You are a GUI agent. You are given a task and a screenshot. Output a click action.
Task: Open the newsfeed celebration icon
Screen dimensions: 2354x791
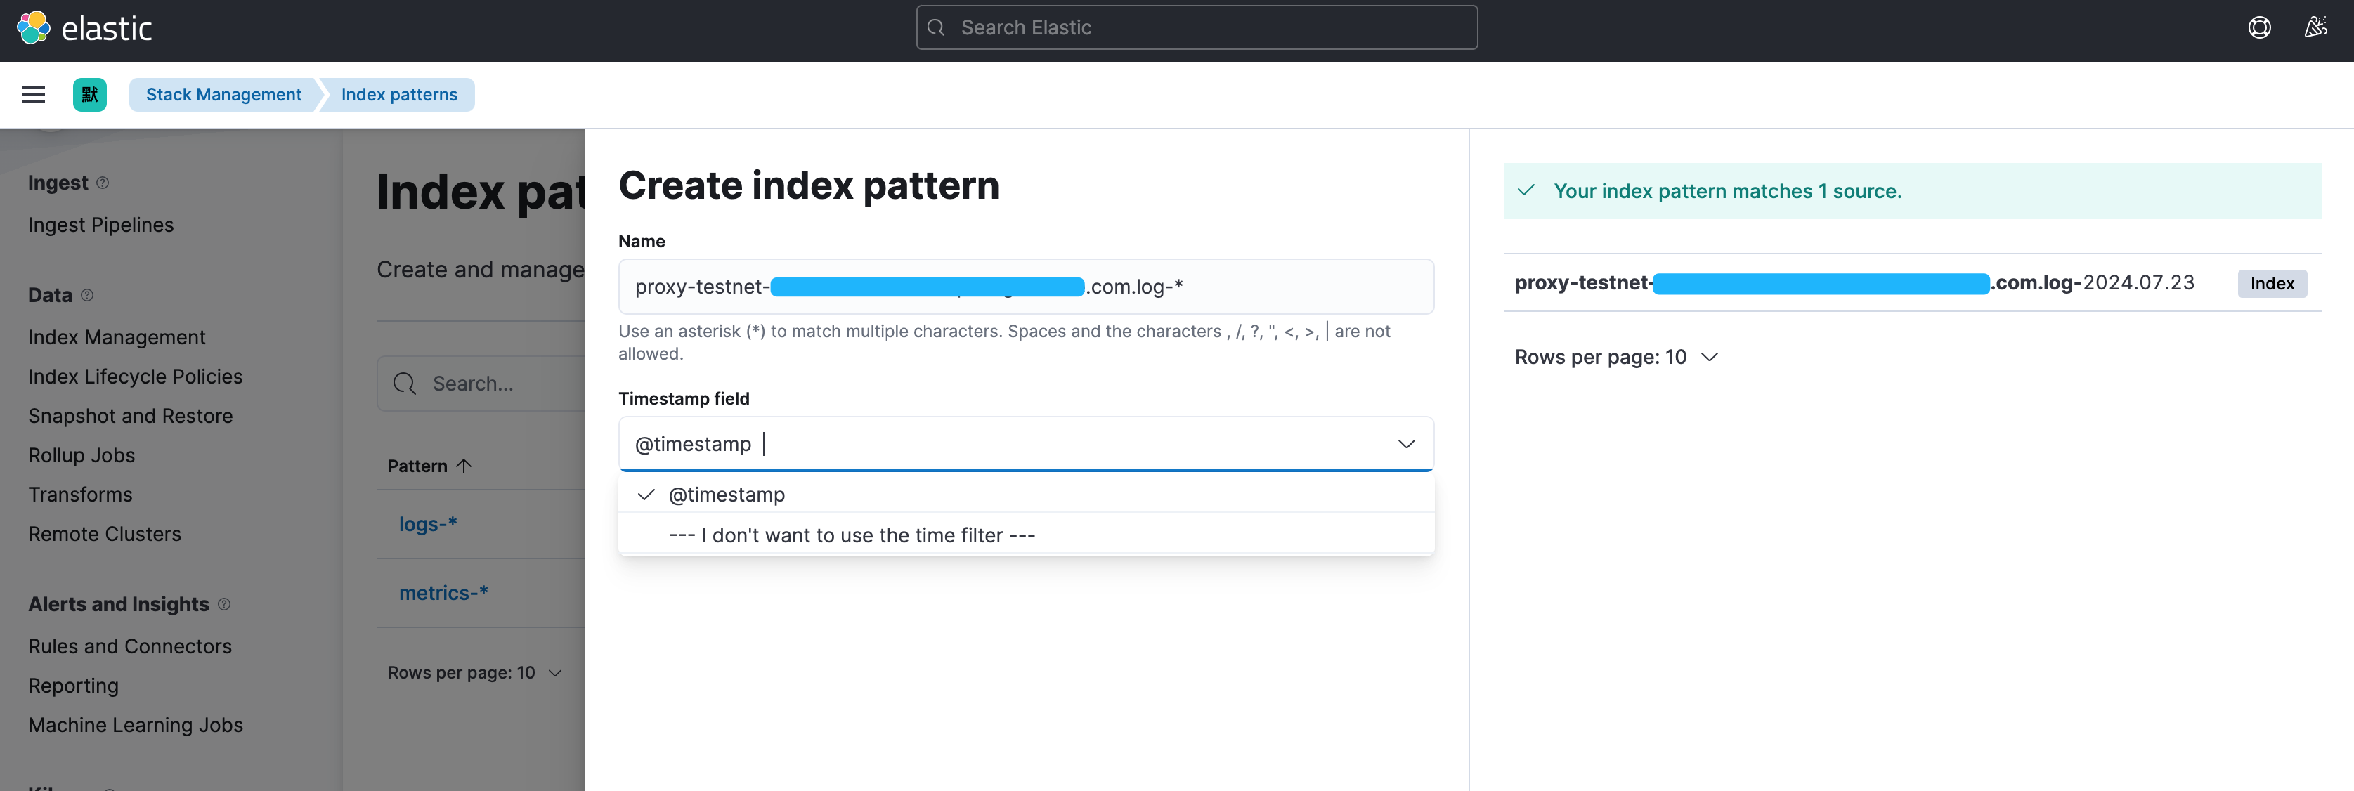click(x=2315, y=27)
